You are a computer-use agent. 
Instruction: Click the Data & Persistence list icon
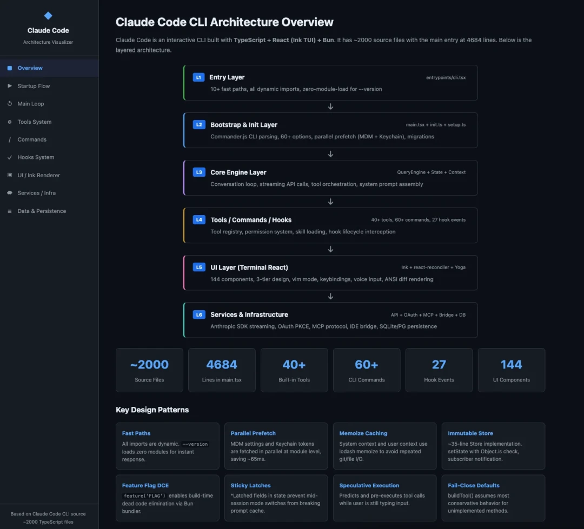[x=10, y=211]
